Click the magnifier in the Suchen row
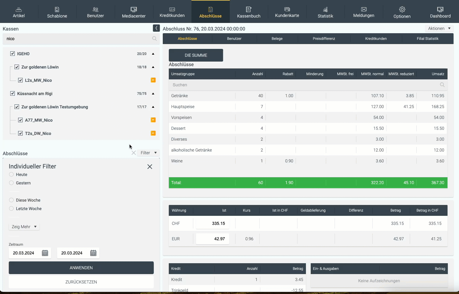 [442, 85]
